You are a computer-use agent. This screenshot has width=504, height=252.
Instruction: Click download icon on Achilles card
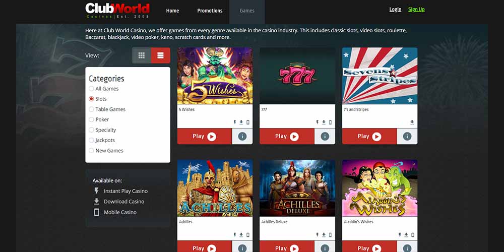[241, 235]
